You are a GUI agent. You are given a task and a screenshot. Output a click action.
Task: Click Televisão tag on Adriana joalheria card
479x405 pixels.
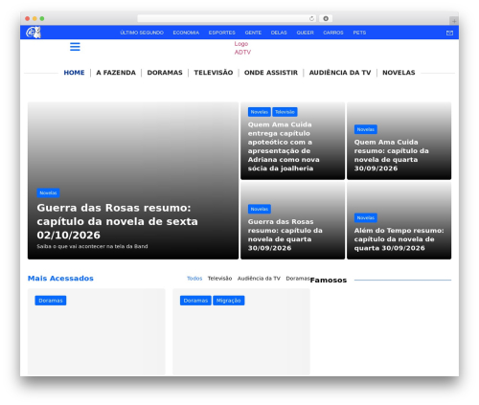(285, 112)
